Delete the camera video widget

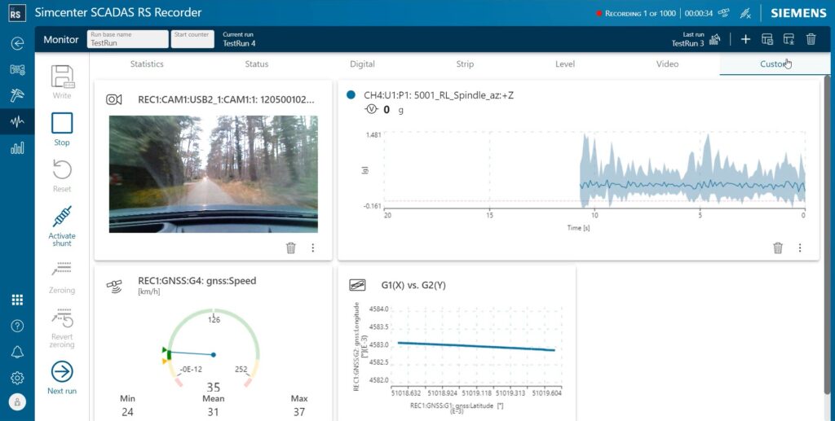pos(291,248)
